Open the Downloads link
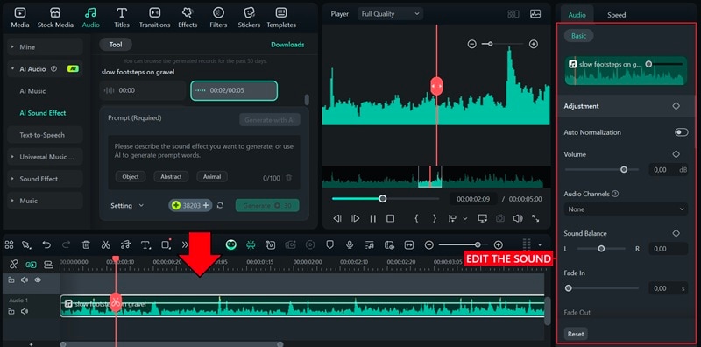This screenshot has height=347, width=701. [287, 45]
